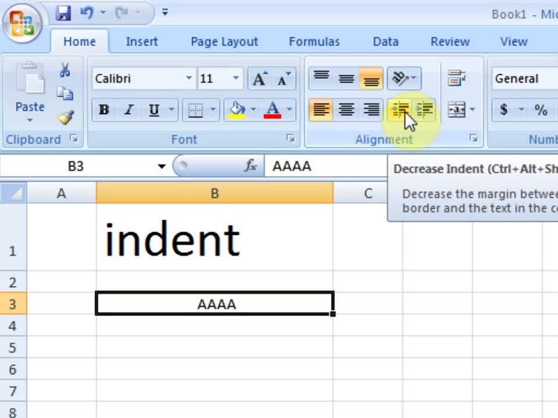Switch to the Review tab
Viewport: 558px width, 418px height.
click(450, 42)
